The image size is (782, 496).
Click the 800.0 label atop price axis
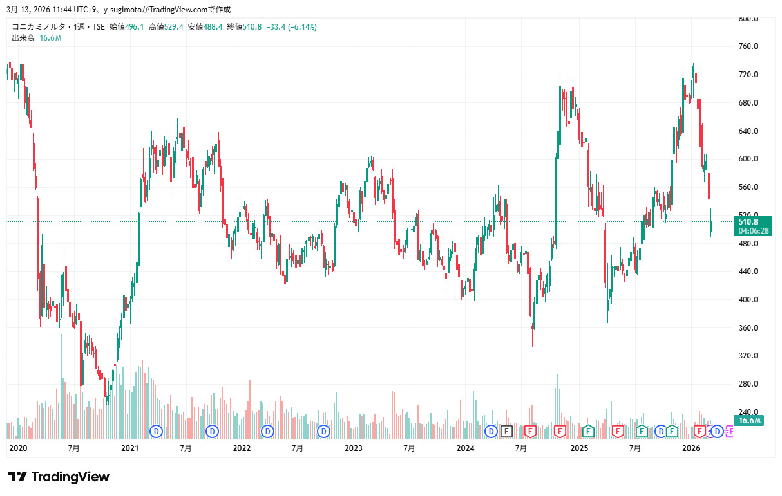coord(748,19)
